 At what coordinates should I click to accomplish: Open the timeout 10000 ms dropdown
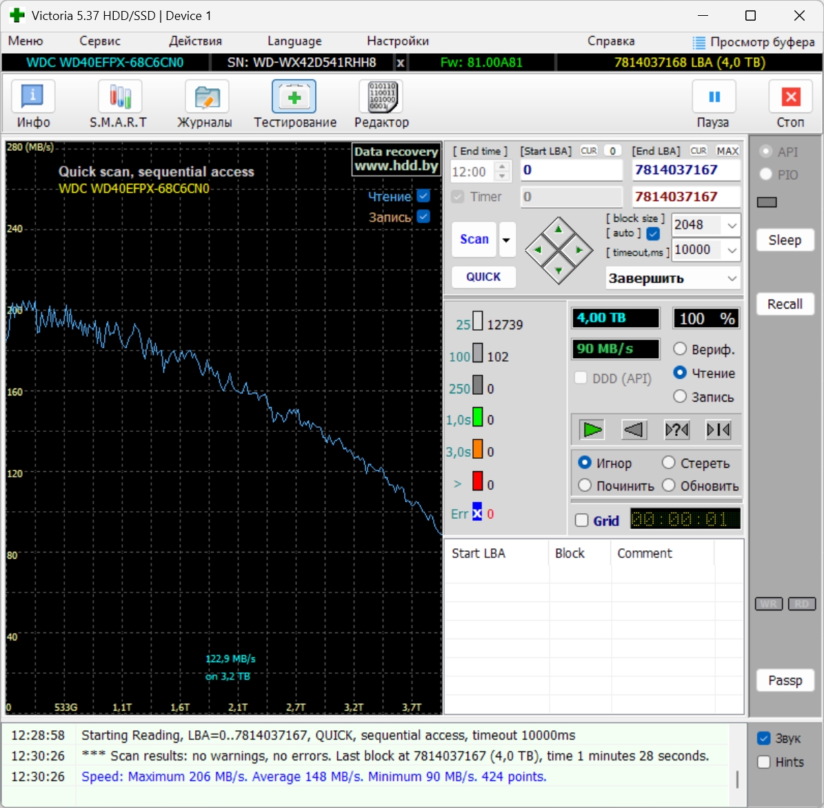click(732, 250)
